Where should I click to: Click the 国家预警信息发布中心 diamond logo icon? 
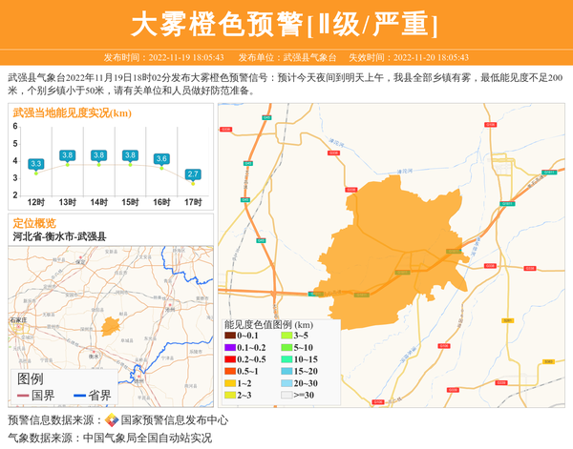pyautogui.click(x=112, y=420)
